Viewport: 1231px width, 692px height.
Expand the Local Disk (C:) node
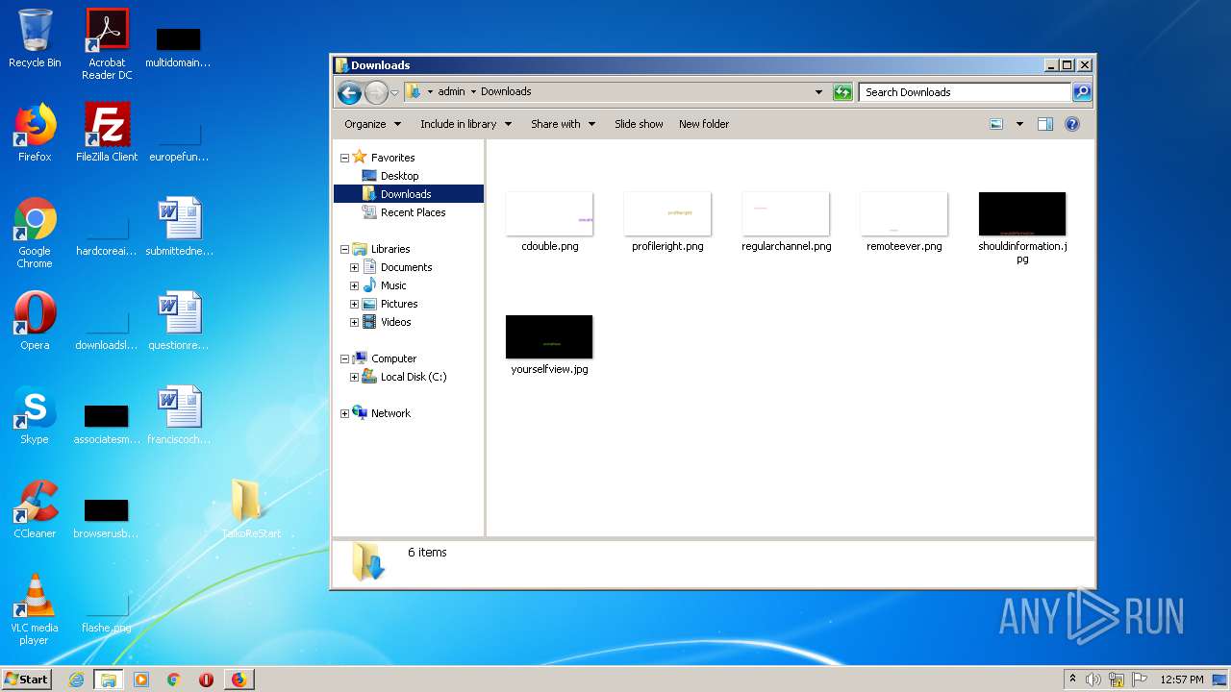354,377
